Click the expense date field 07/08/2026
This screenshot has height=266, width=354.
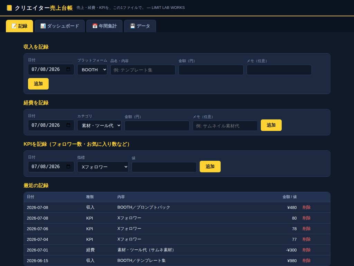click(51, 125)
